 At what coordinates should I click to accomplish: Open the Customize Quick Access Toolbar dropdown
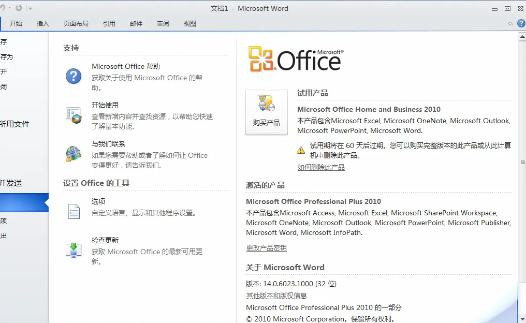[x=30, y=8]
